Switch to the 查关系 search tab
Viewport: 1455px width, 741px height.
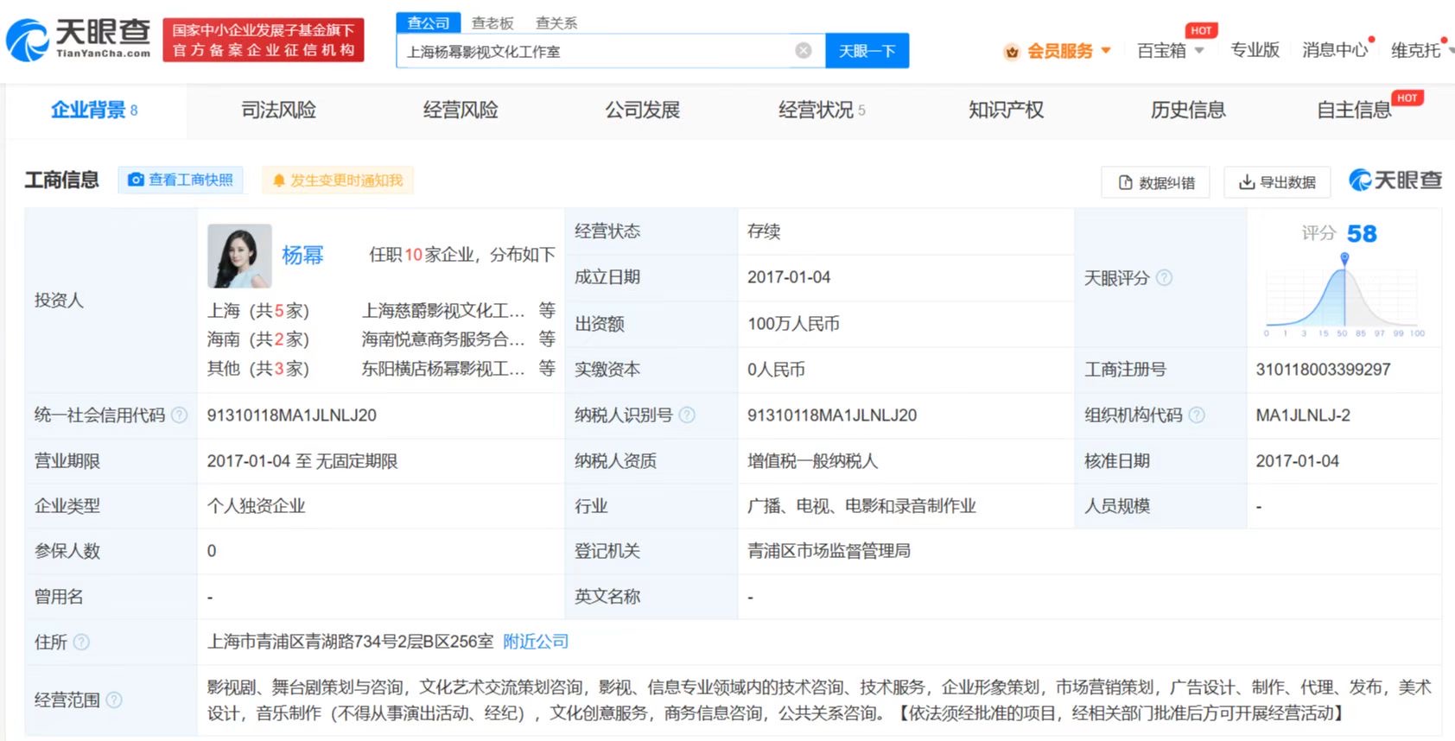coord(556,23)
